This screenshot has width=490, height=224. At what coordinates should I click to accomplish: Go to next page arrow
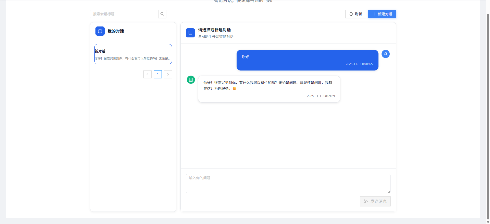tap(168, 74)
